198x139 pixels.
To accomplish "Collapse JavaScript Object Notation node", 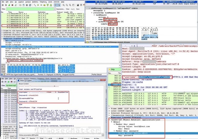I will click(x=109, y=120).
